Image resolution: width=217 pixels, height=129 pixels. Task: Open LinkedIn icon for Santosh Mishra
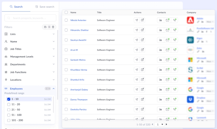click(x=161, y=60)
